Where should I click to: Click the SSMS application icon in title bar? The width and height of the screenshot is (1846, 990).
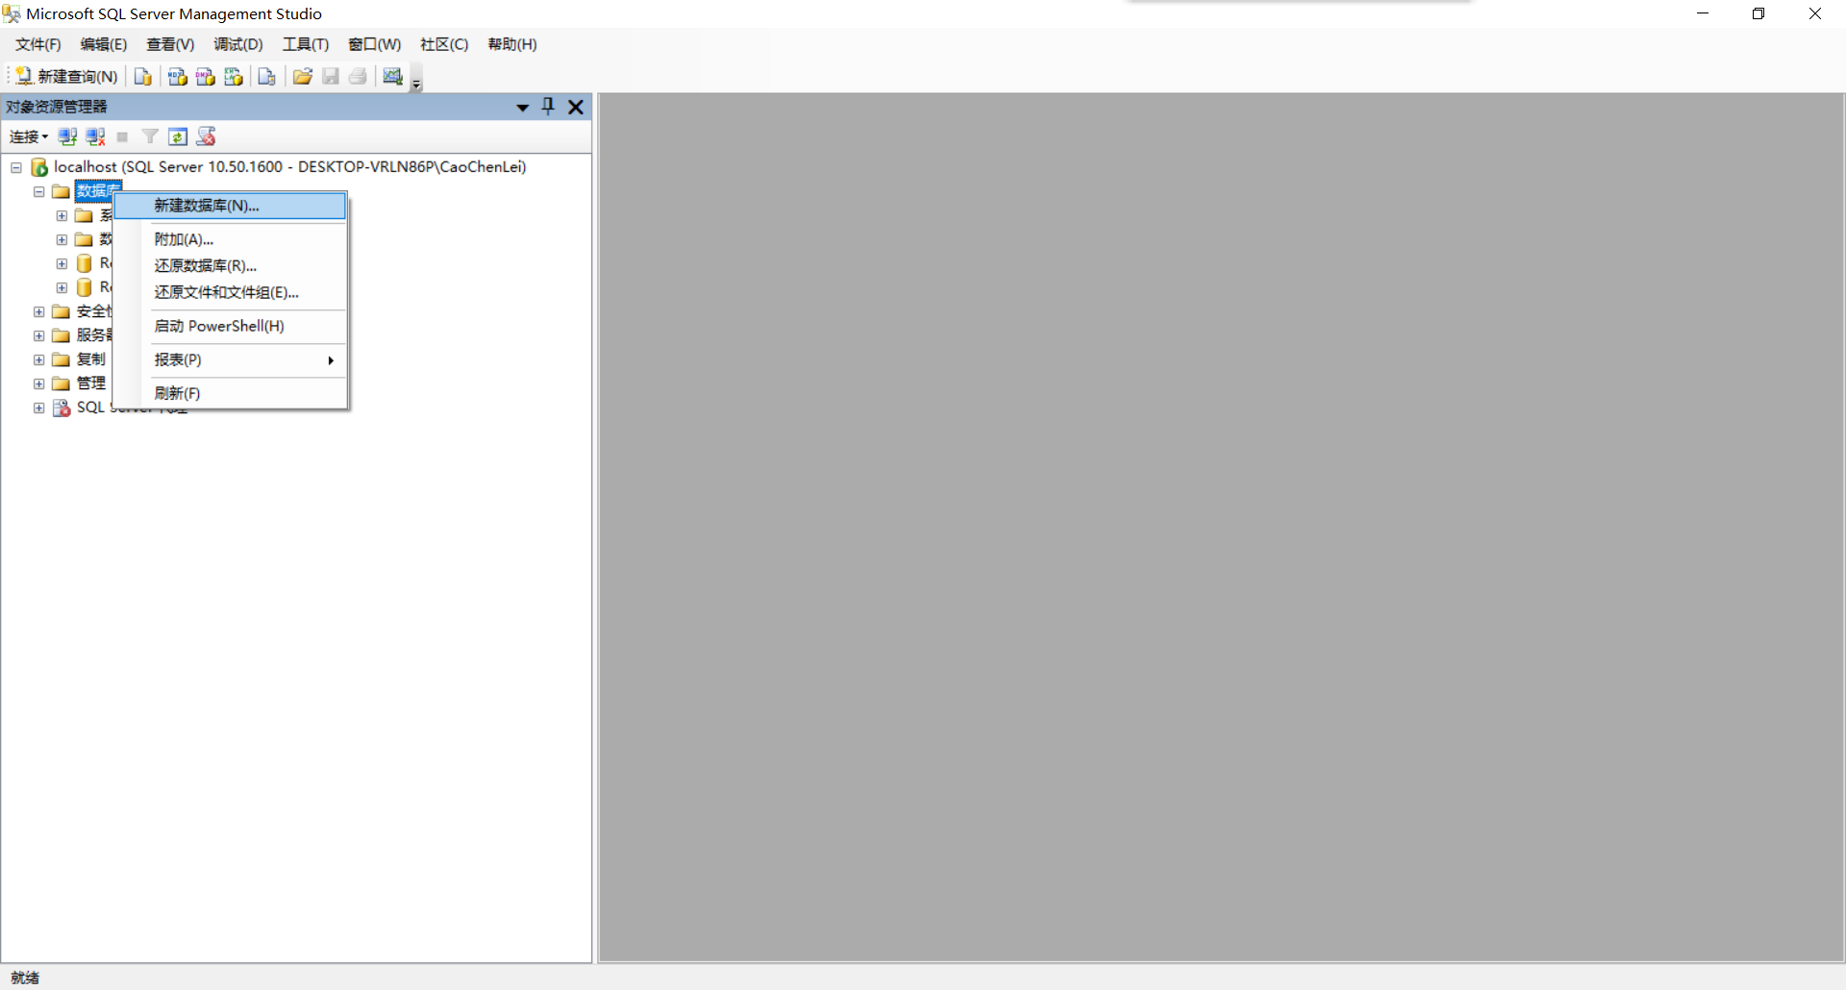coord(12,13)
